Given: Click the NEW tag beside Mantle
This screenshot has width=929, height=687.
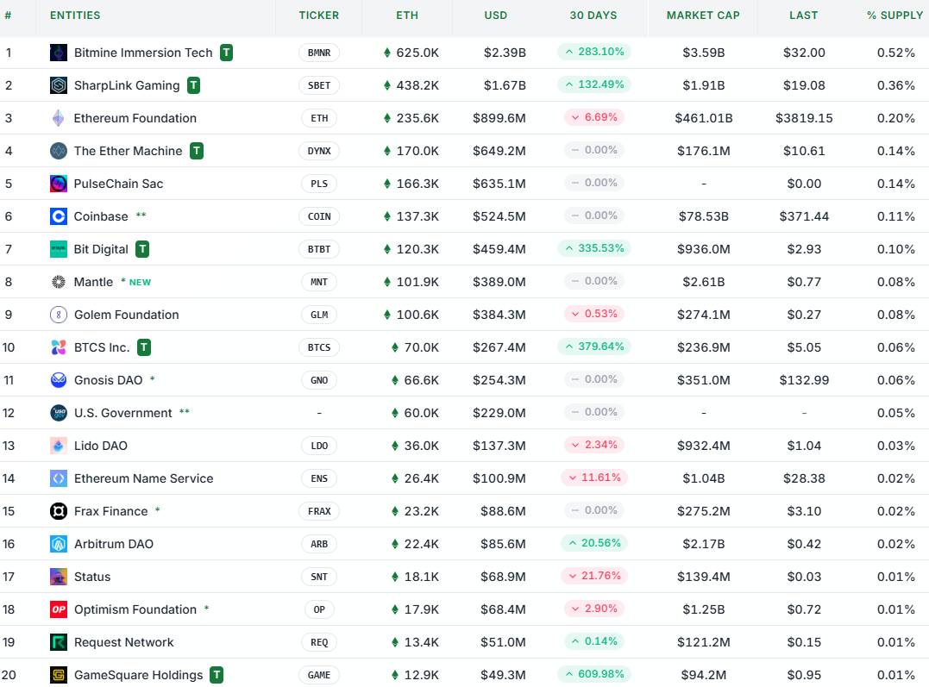Looking at the screenshot, I should pyautogui.click(x=140, y=283).
